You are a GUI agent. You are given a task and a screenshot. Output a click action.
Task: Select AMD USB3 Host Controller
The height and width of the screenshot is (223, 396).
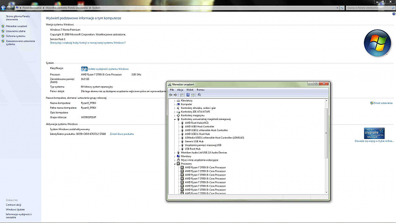pos(200,126)
